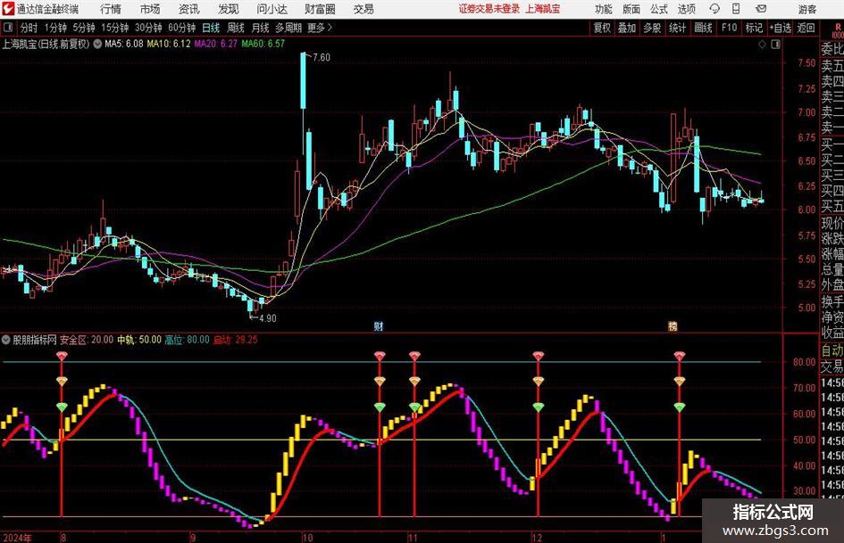Viewport: 844px width, 543px height.
Task: Click the 游客 guest account label
Action: [x=807, y=9]
